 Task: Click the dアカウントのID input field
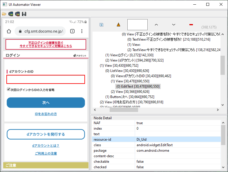coord(46,79)
